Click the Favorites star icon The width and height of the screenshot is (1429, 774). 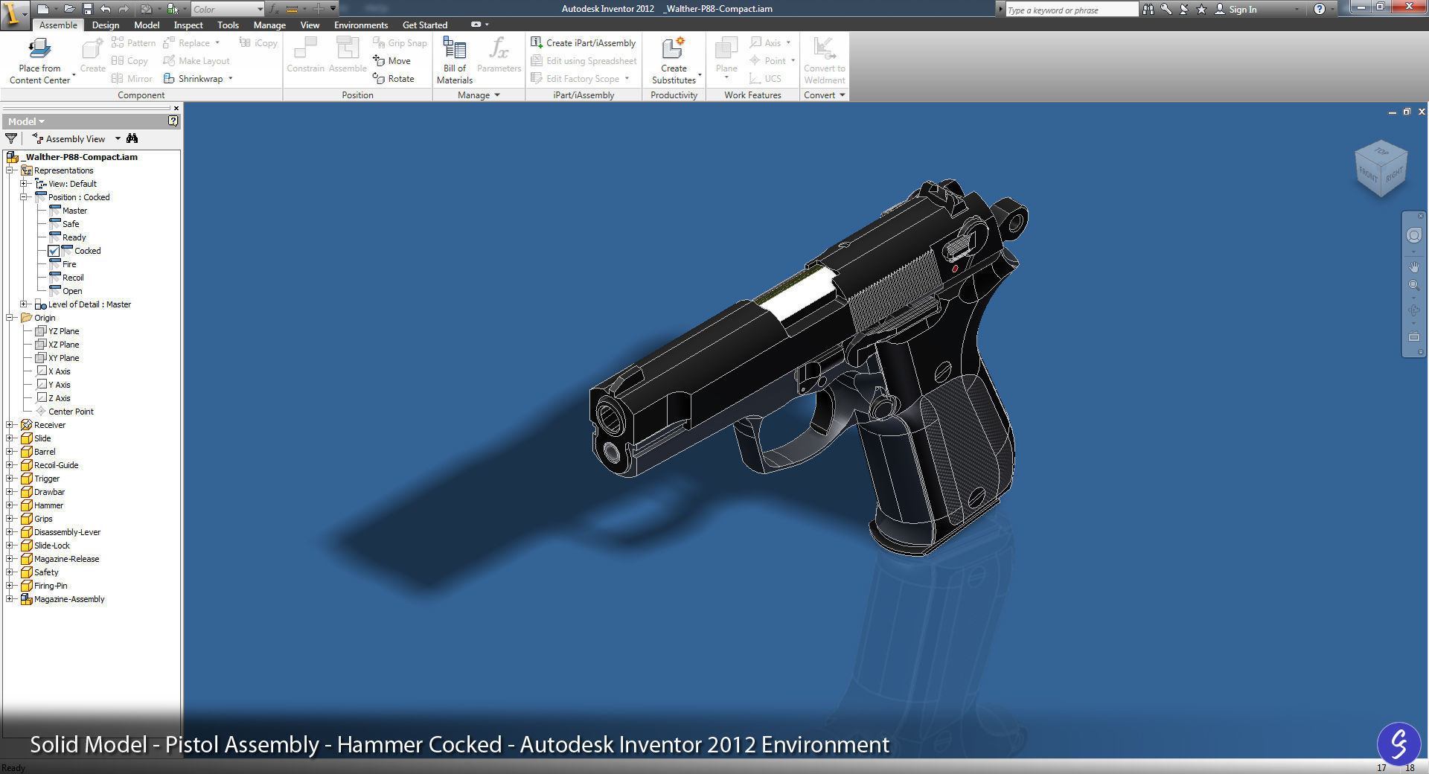click(1201, 9)
